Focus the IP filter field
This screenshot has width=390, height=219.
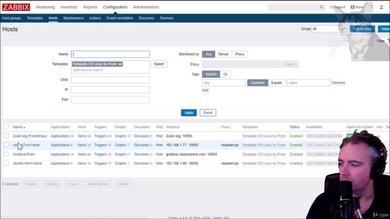(x=110, y=89)
